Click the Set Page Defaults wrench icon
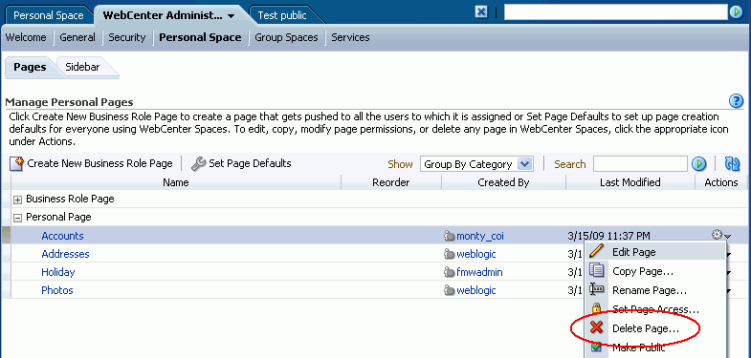The image size is (751, 358). tap(198, 163)
